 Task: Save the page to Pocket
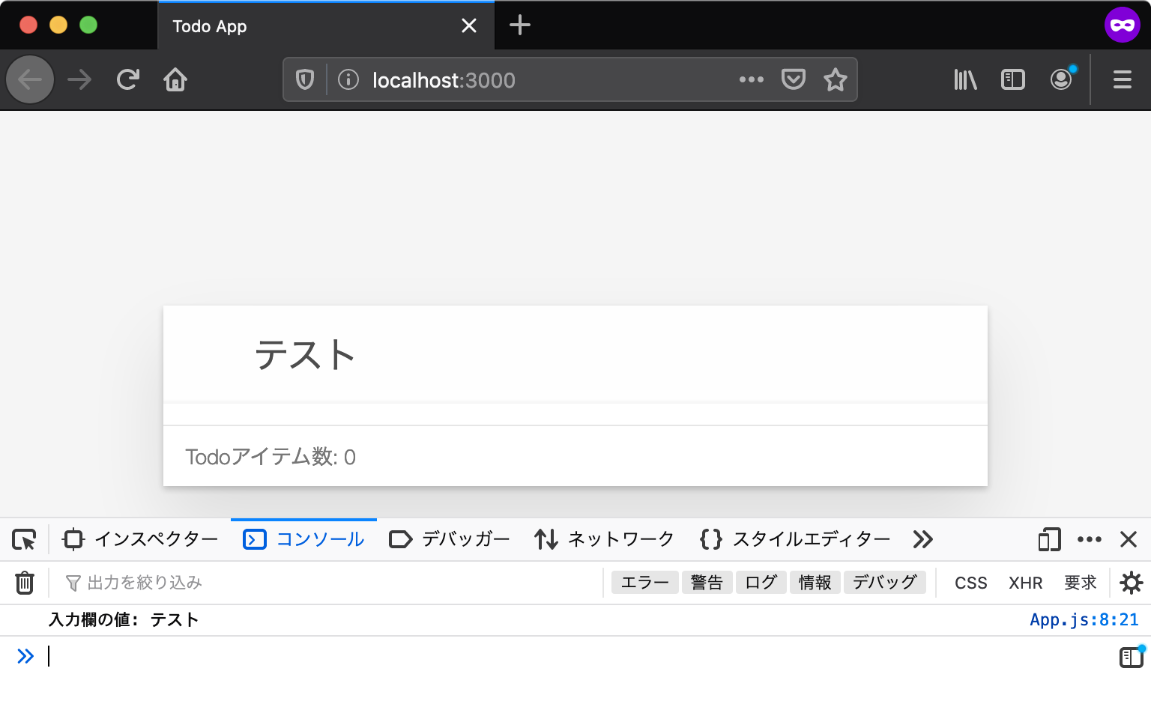794,79
